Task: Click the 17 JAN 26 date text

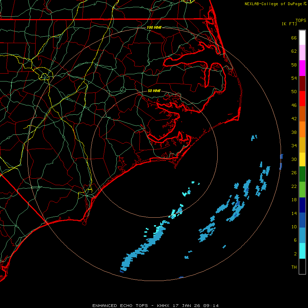Action: point(187,306)
